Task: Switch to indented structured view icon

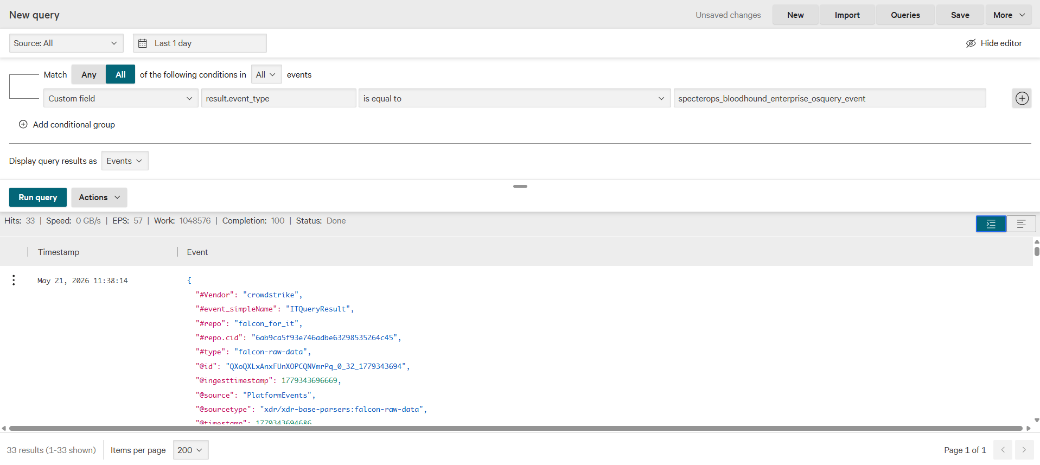Action: (x=991, y=224)
